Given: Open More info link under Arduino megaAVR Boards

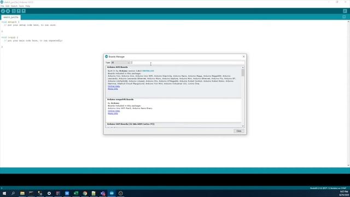Looking at the screenshot, I should [113, 113].
